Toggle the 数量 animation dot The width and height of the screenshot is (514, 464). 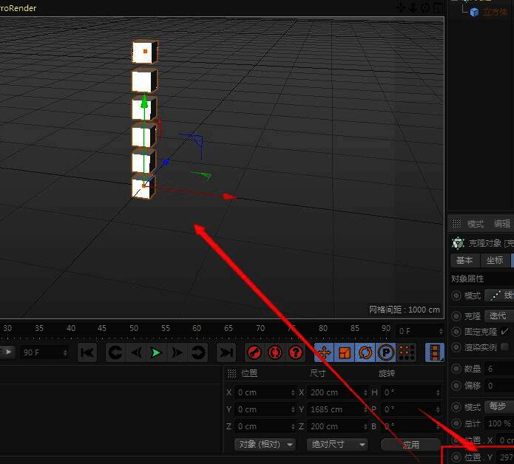coord(456,369)
